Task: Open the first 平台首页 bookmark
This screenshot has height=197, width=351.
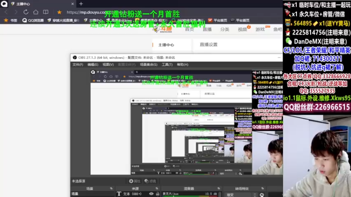Action: pyautogui.click(x=217, y=20)
